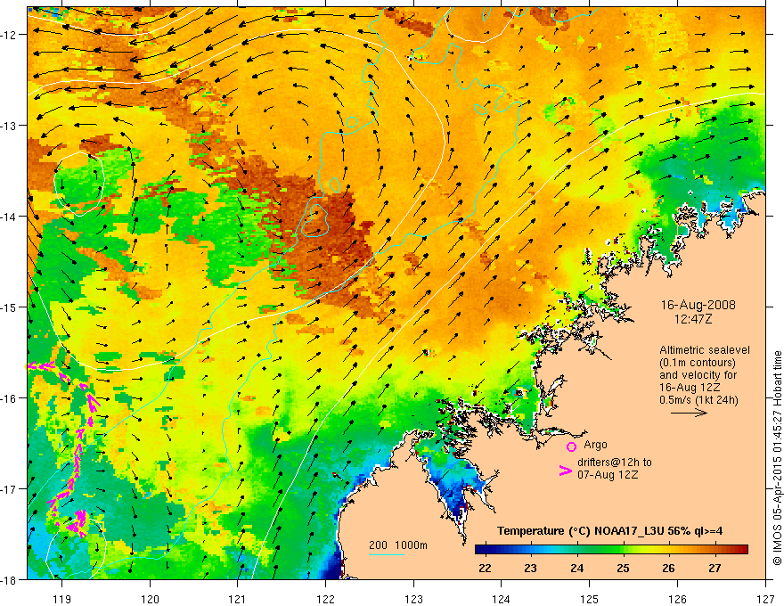Click the longitude axis label 126
Viewport: 784px width, 606px height.
coord(677,599)
